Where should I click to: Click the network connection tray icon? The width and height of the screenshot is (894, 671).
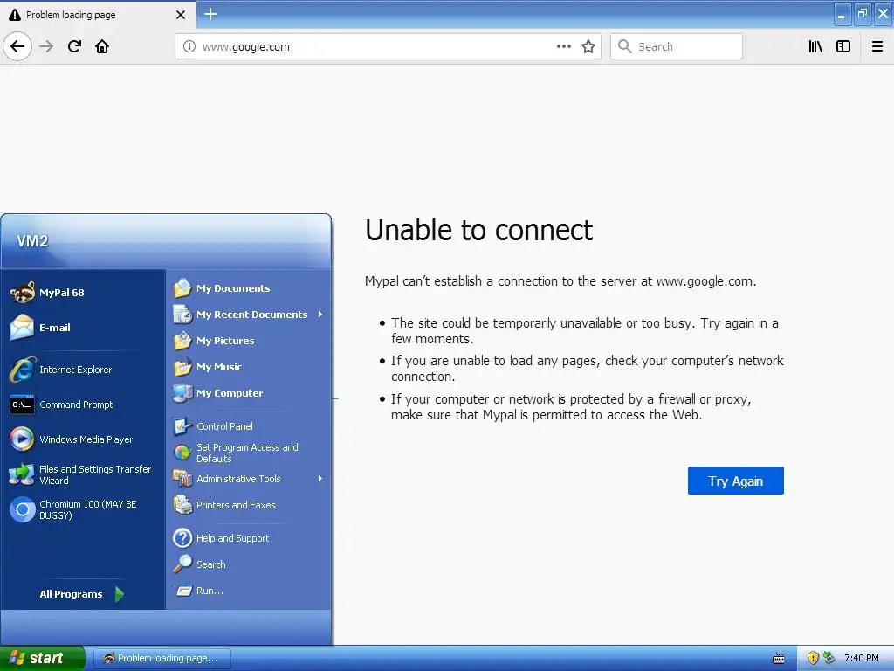point(829,658)
